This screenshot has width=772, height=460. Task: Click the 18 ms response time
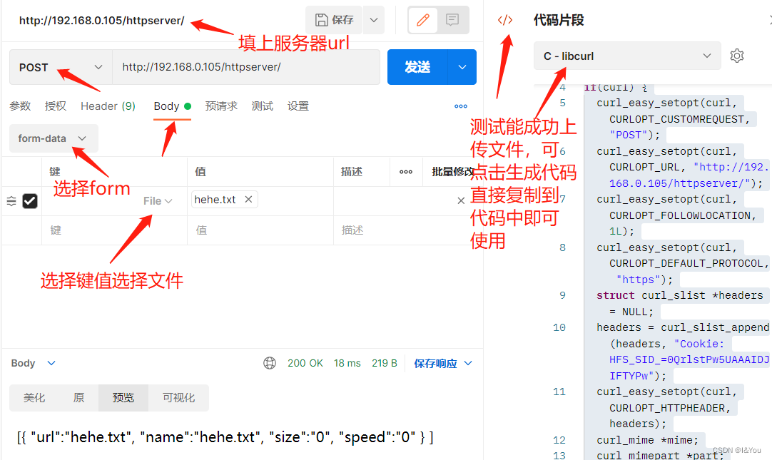coord(347,363)
